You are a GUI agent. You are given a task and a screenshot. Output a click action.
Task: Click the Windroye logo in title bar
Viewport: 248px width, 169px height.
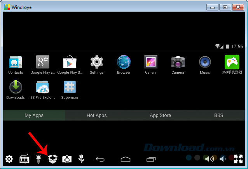point(7,7)
